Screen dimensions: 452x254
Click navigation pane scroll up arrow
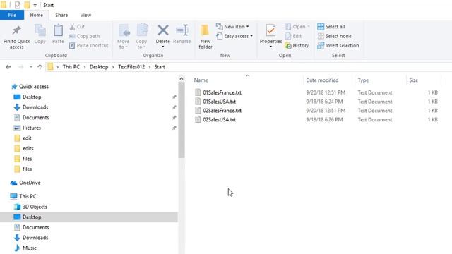click(x=181, y=78)
